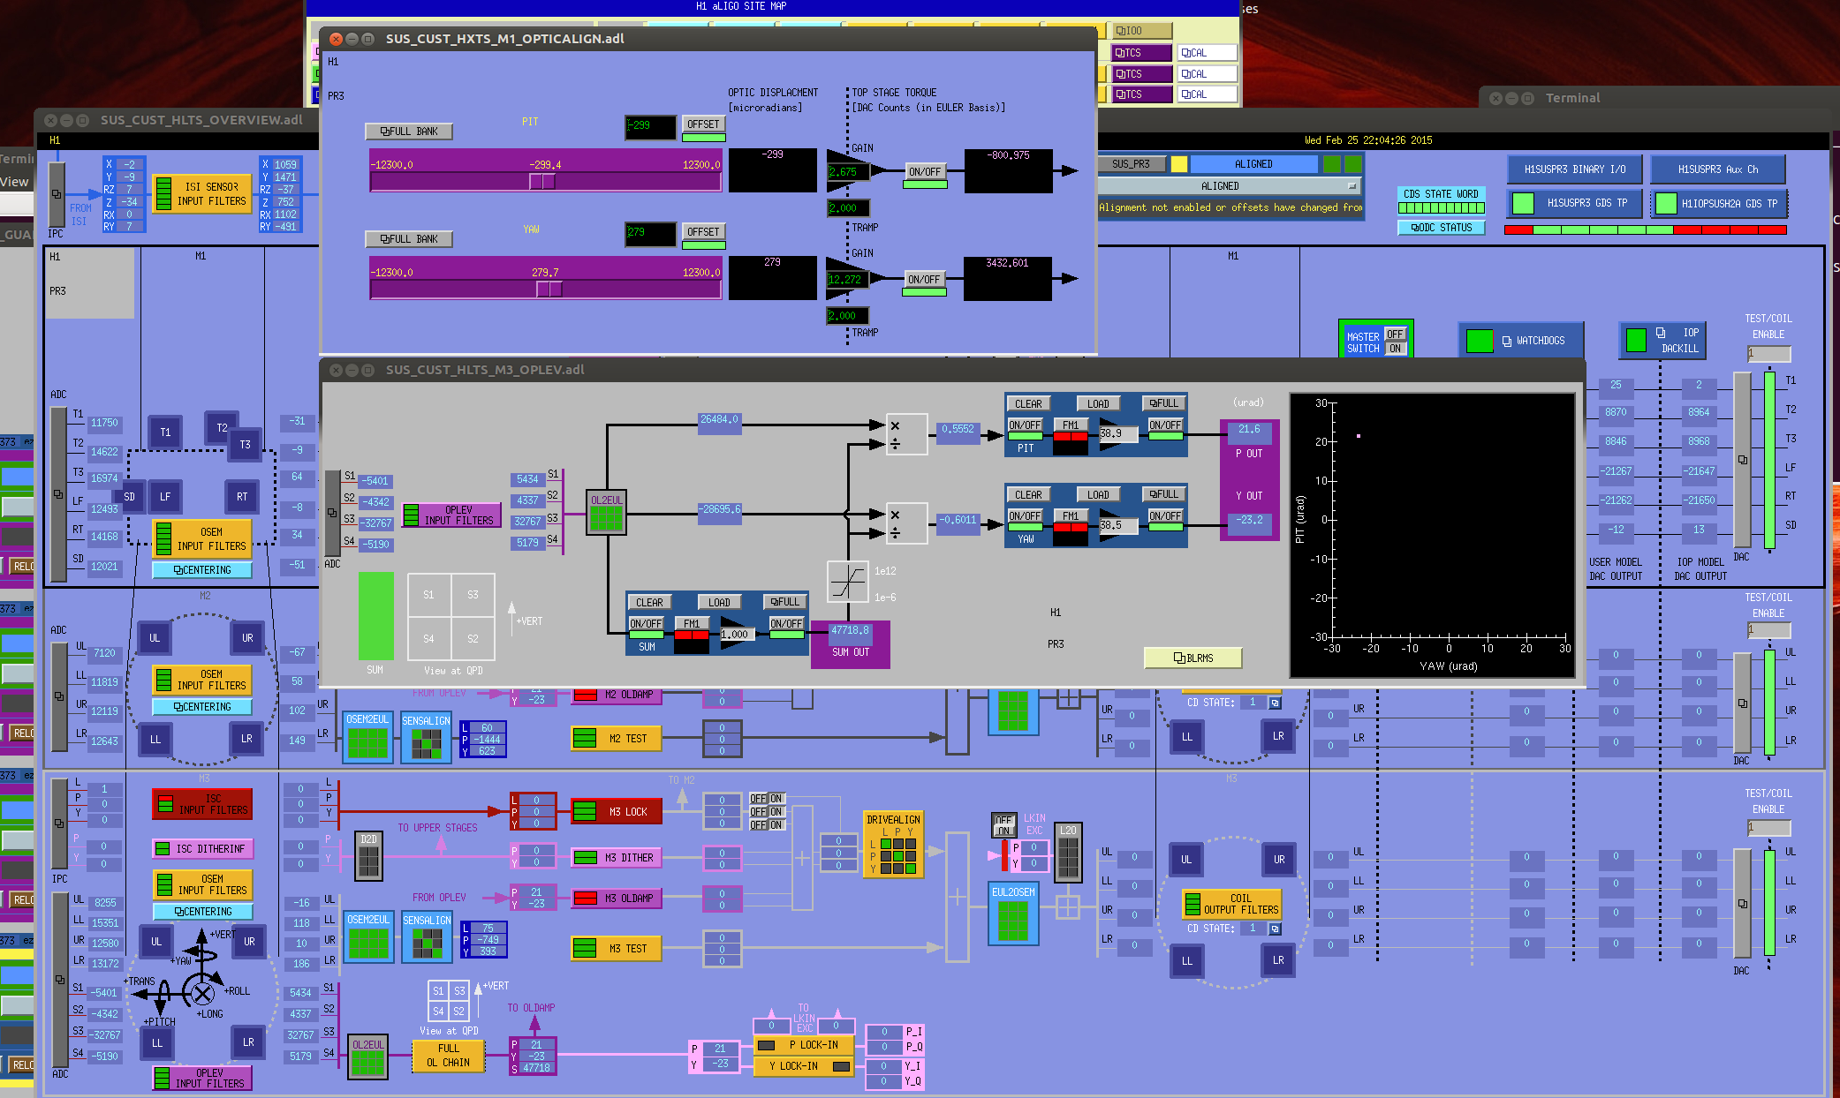Viewport: 1840px width, 1098px height.
Task: Select the M1 T1 OSEM icon
Action: pos(165,432)
